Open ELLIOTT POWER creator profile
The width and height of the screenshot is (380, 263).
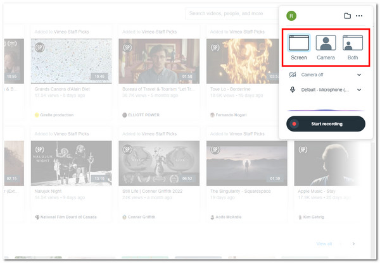[x=141, y=115]
